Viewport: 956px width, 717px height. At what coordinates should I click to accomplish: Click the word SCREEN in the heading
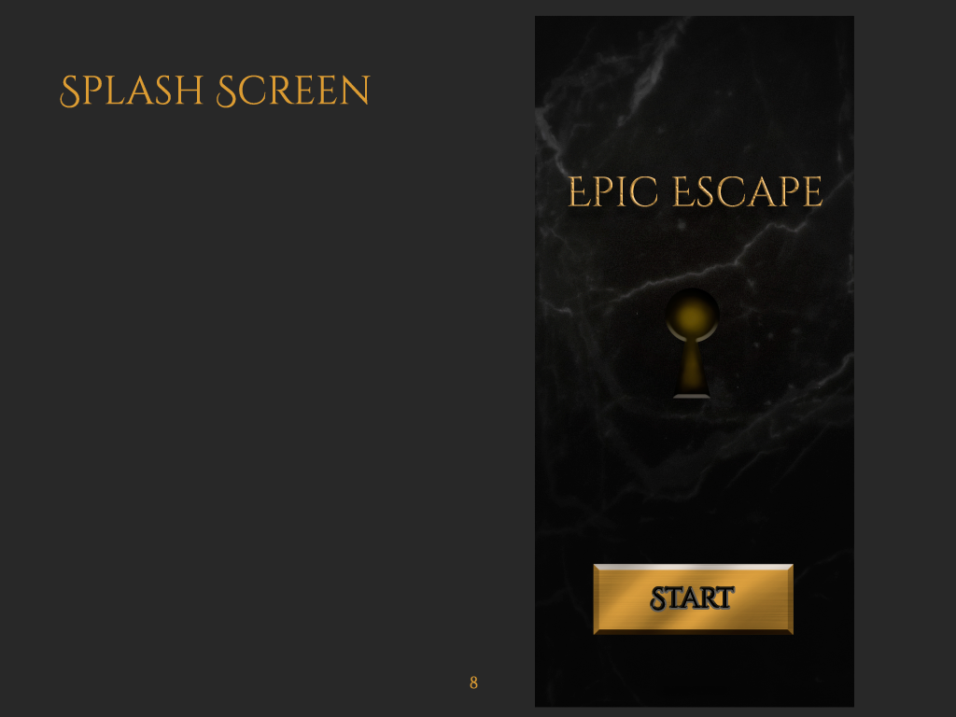[x=293, y=91]
